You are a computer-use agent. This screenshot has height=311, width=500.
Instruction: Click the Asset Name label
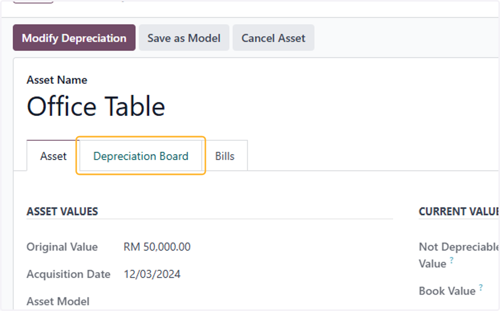click(x=57, y=80)
